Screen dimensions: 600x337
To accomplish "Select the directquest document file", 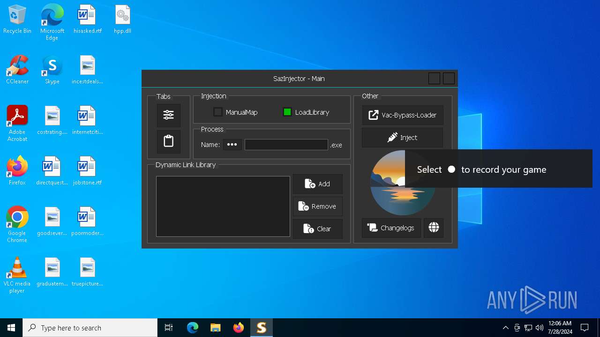I will coord(52,171).
